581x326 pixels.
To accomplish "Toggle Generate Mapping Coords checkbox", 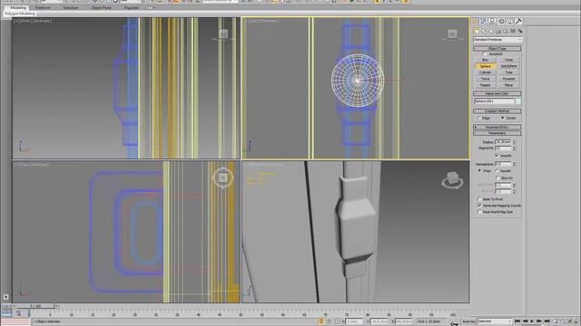I will tap(480, 206).
